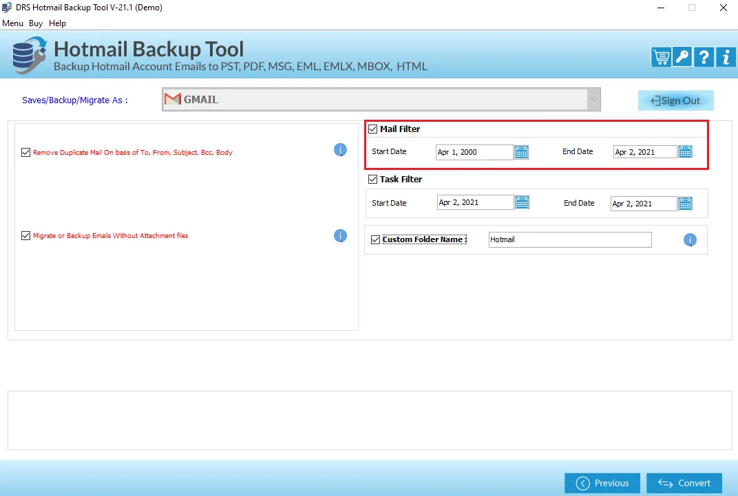Click info icon beside Custom Folder Name
The width and height of the screenshot is (738, 496).
coord(690,240)
